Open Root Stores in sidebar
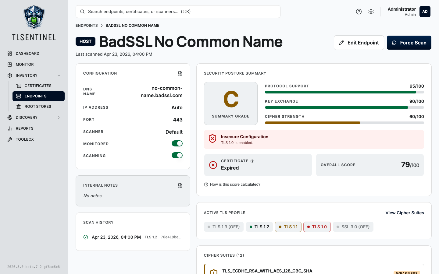The image size is (439, 274). click(38, 107)
